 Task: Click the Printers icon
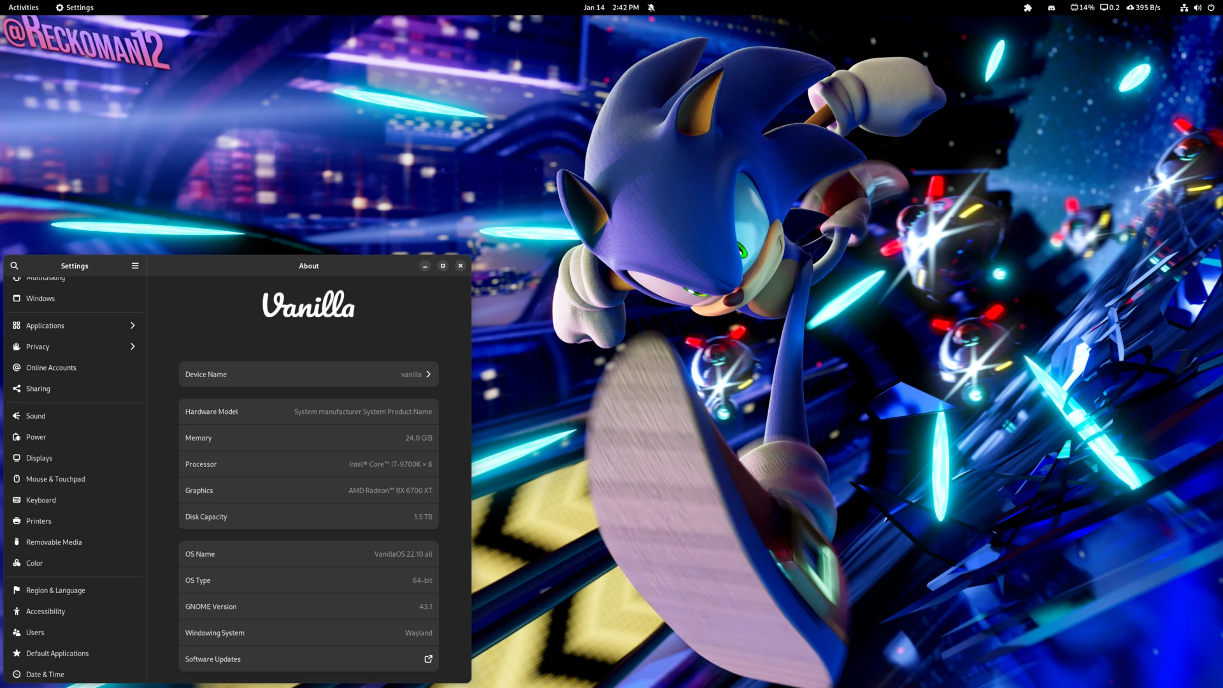pyautogui.click(x=17, y=521)
